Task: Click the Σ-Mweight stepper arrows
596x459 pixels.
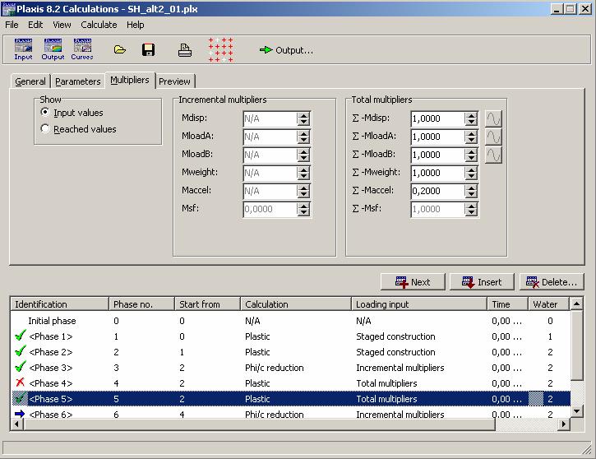Action: click(x=471, y=173)
